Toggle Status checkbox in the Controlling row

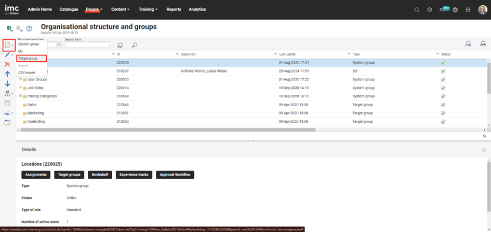point(443,122)
